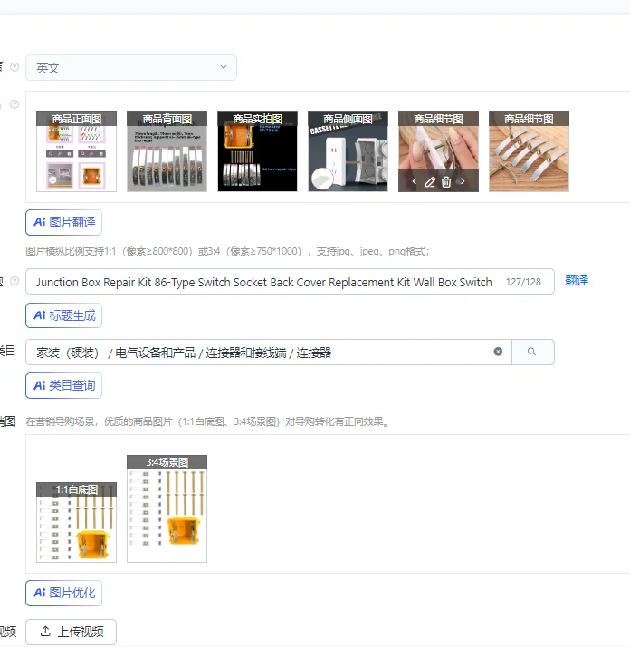This screenshot has width=630, height=648.
Task: Move hovered detail image left with arrow
Action: (x=414, y=181)
